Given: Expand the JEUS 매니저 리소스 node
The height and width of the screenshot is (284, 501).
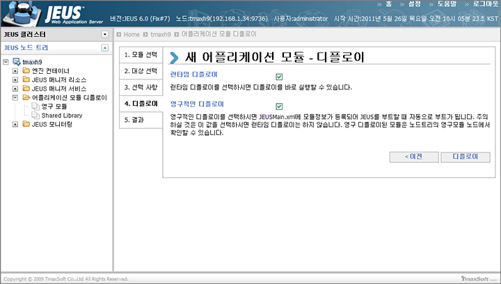Looking at the screenshot, I should coord(15,79).
